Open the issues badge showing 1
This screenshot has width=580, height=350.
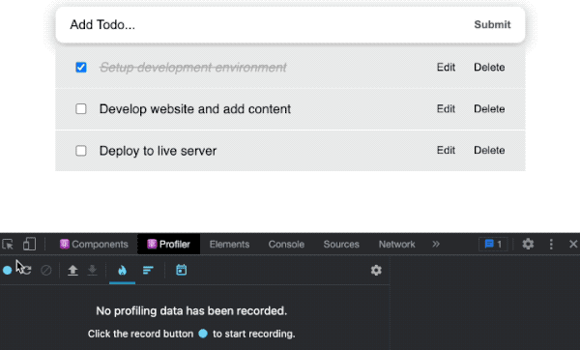click(x=493, y=245)
